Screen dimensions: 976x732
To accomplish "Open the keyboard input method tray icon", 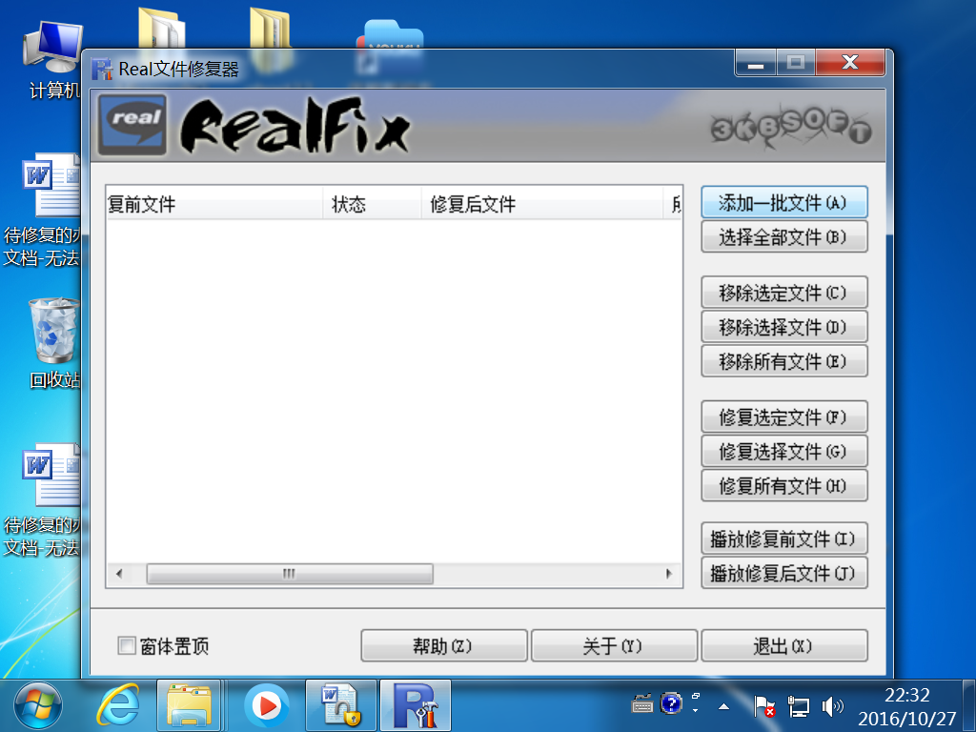I will [x=642, y=704].
